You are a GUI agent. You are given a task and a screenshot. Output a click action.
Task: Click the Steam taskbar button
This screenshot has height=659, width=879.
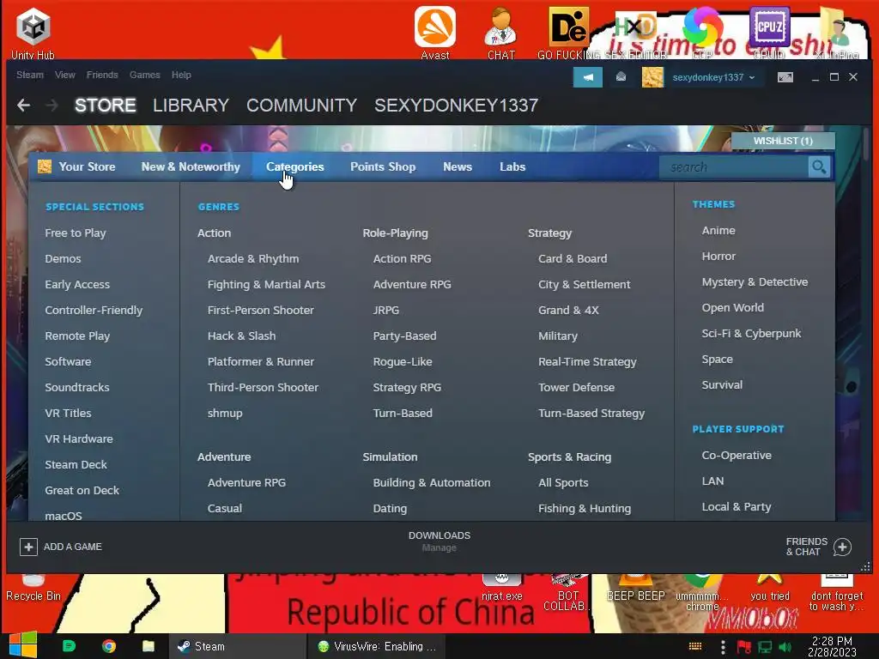pyautogui.click(x=237, y=646)
